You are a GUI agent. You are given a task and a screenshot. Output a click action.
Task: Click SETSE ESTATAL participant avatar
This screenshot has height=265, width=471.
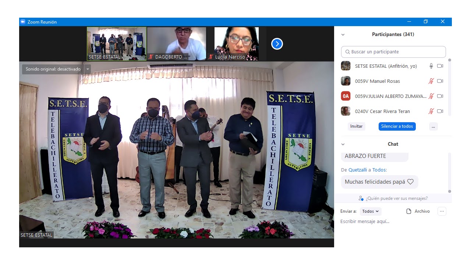346,66
